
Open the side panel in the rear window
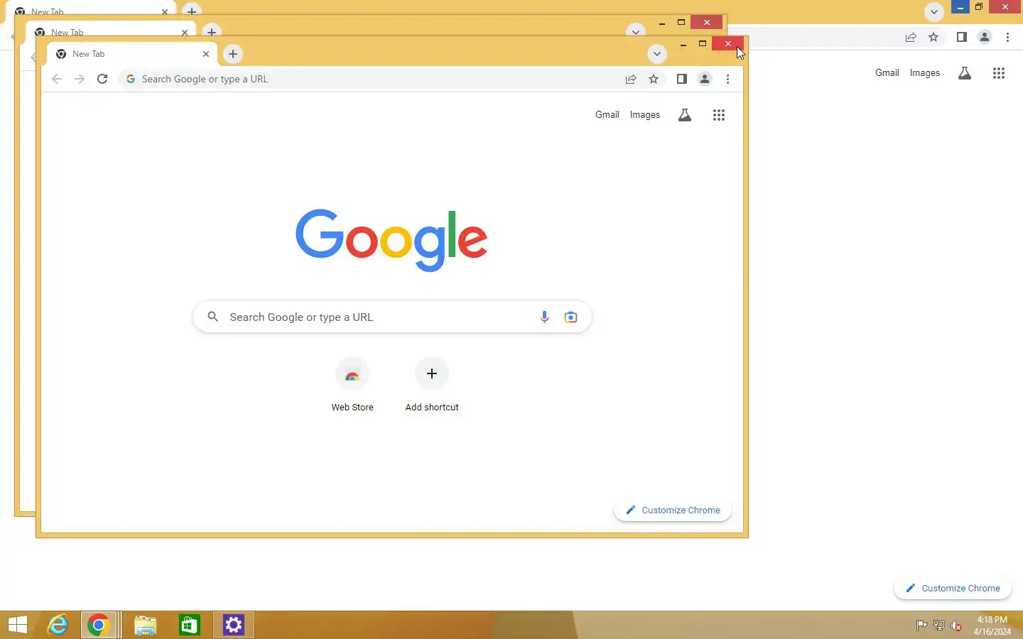(962, 37)
